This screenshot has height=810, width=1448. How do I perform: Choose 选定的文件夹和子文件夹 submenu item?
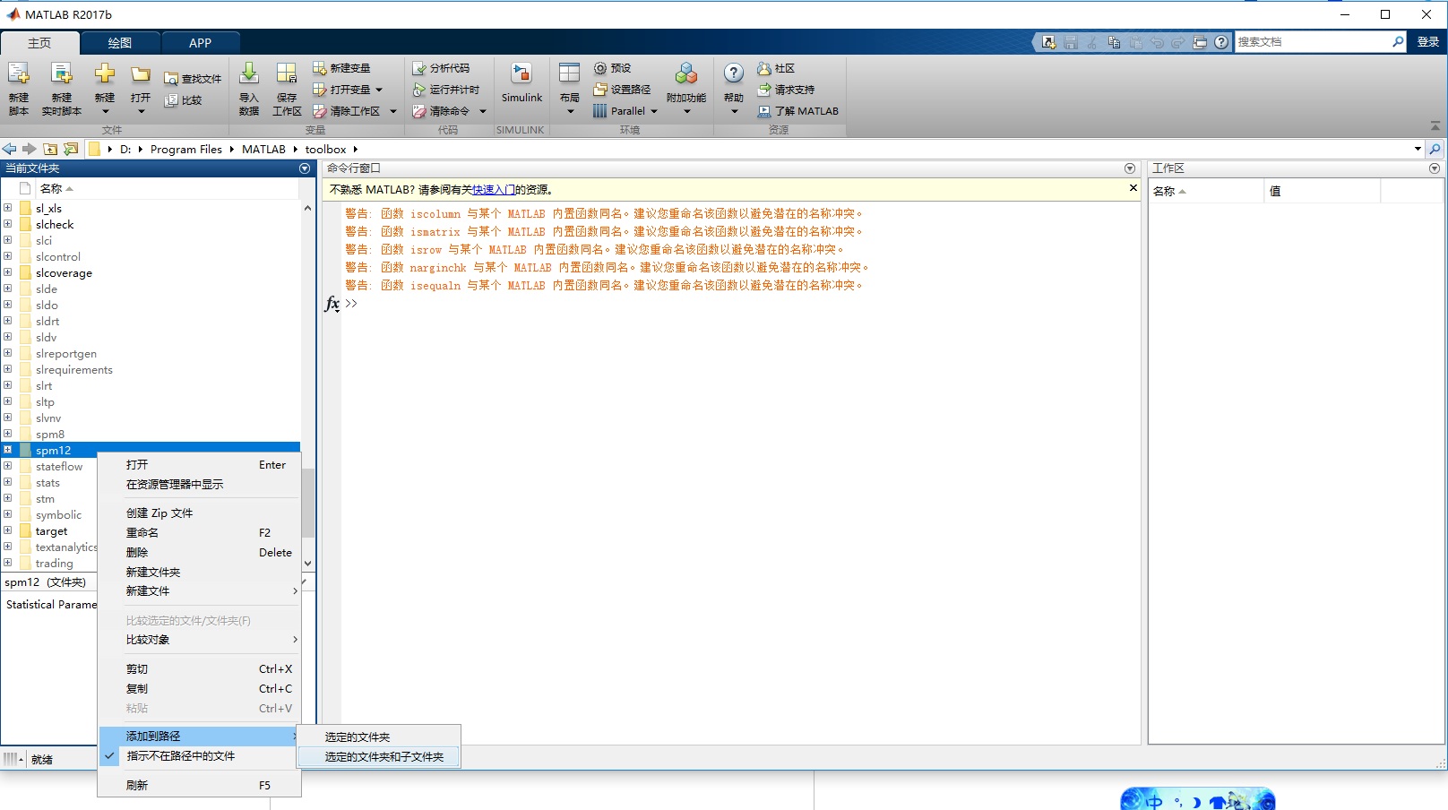(379, 757)
